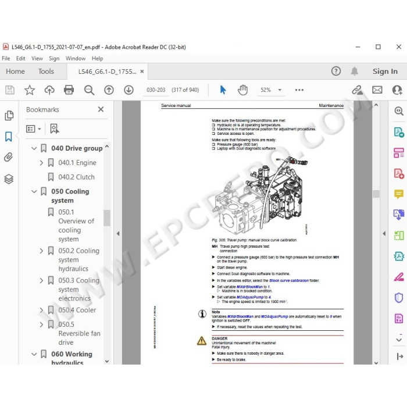Viewport: 407px width, 407px height.
Task: Click the Save file icon
Action: click(x=10, y=90)
